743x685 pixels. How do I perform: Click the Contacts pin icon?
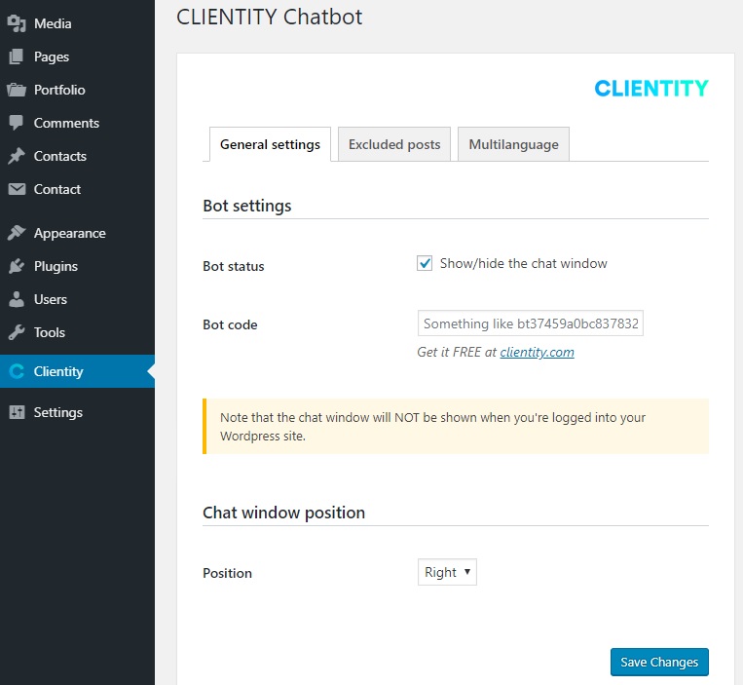click(17, 156)
